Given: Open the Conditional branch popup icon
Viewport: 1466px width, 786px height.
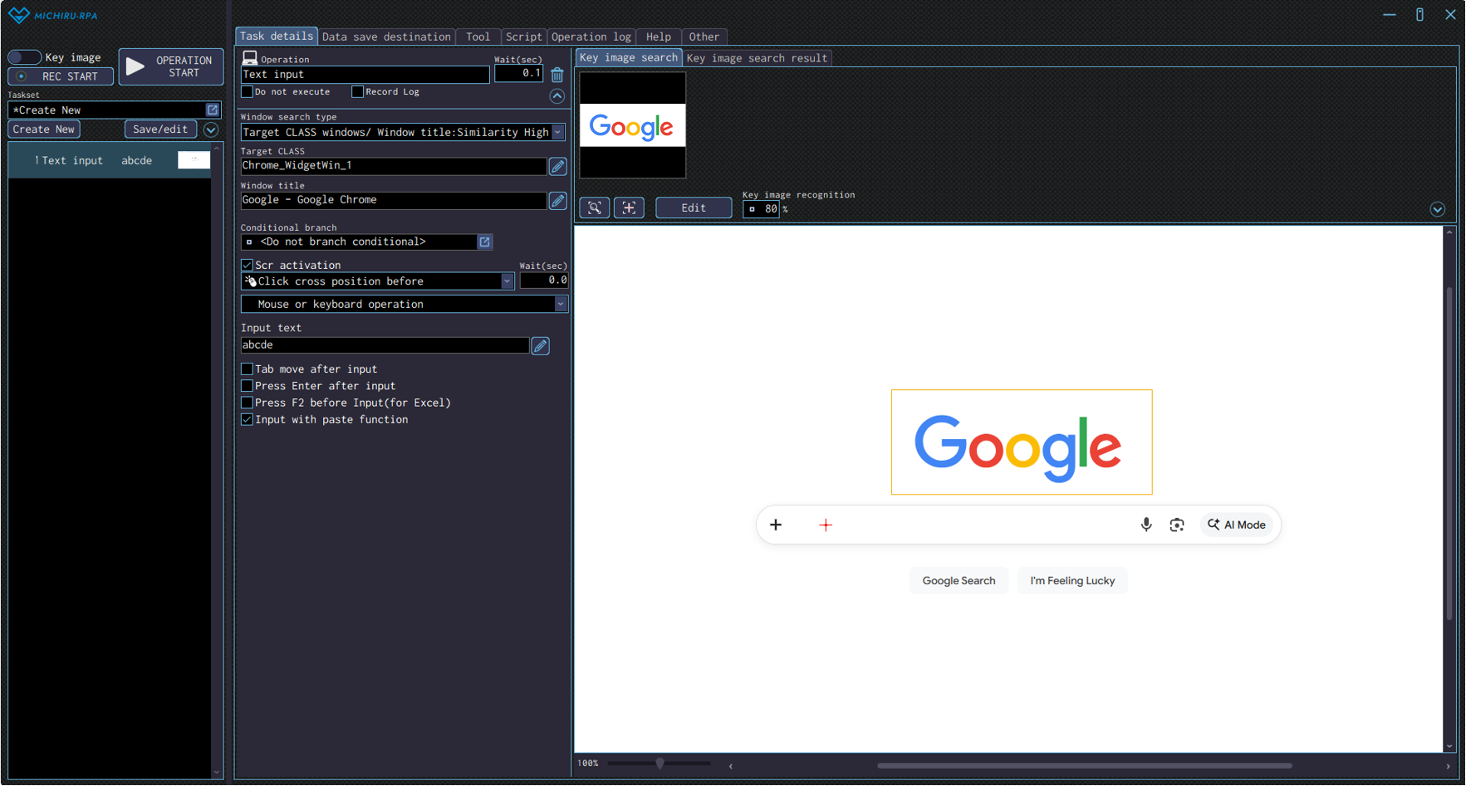Looking at the screenshot, I should [484, 242].
